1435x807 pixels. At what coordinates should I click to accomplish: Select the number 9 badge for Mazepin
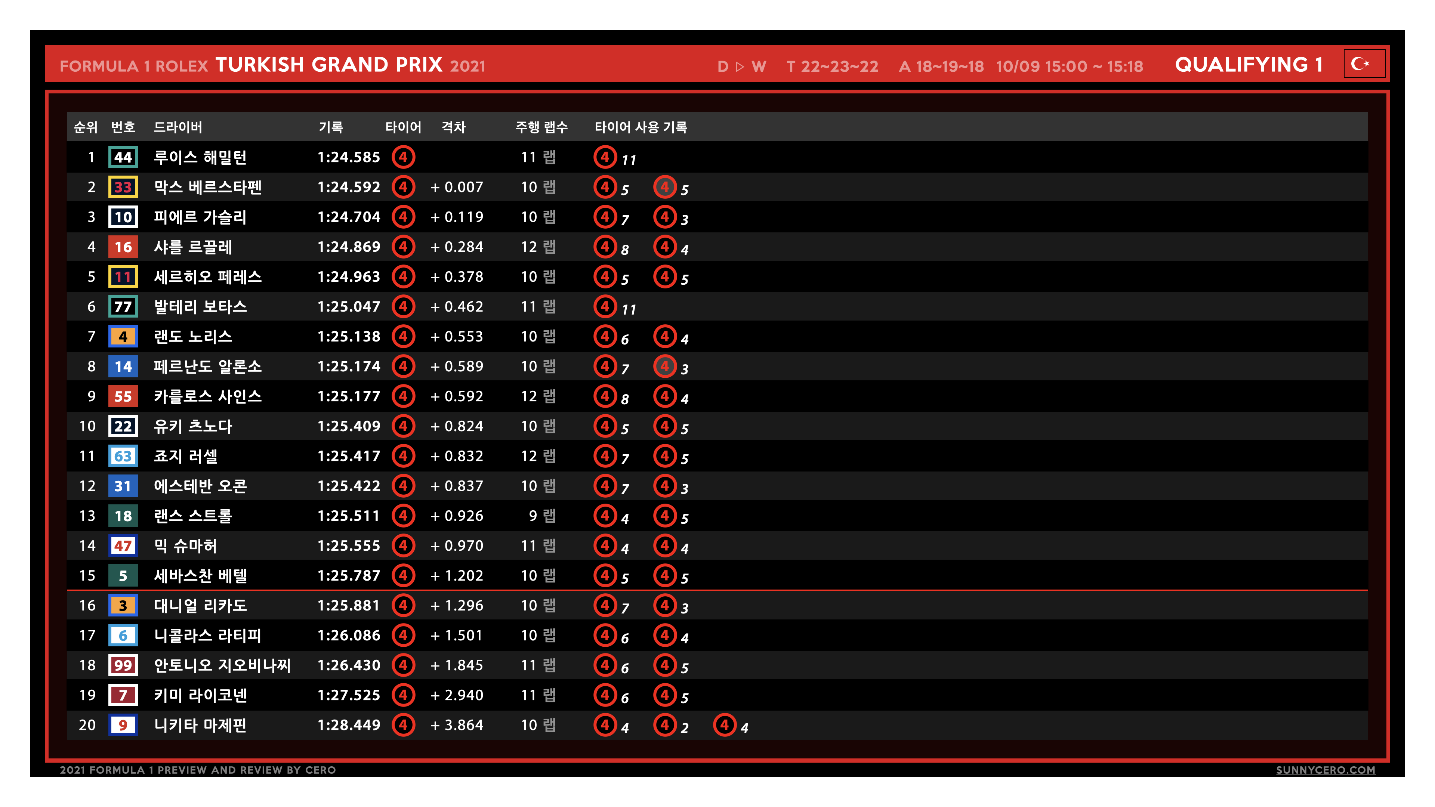tap(123, 725)
